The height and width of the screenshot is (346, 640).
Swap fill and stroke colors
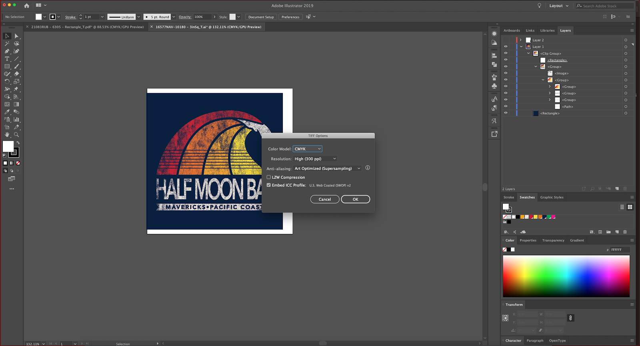18,143
